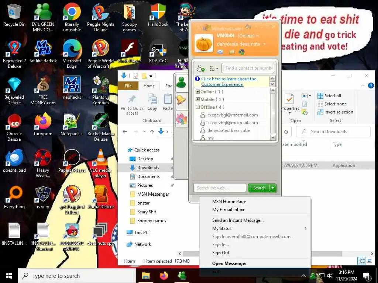Expand the Mobile (1) contact group
This screenshot has width=378, height=283.
197,99
